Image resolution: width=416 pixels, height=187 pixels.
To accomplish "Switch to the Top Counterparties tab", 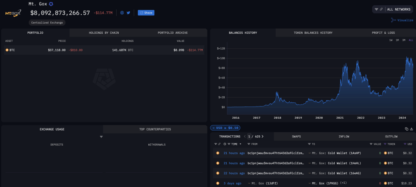I will [x=155, y=129].
